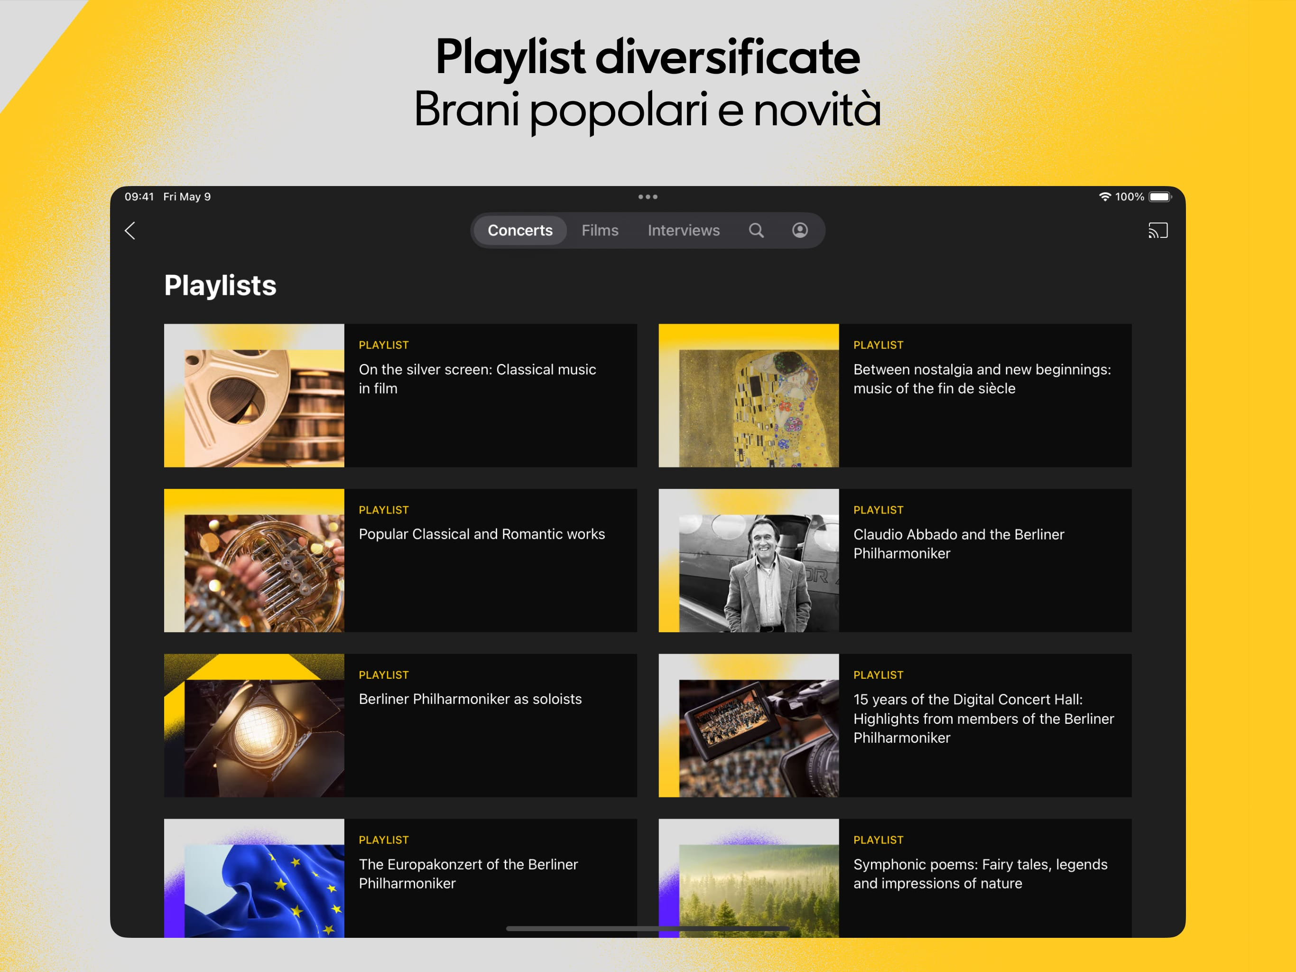1296x972 pixels.
Task: Open 'Berliner Philharmoniker as soloists' title
Action: [470, 699]
